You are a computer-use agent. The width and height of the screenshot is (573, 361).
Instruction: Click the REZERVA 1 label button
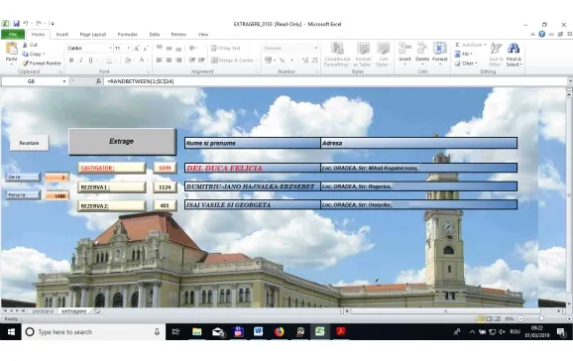(x=112, y=187)
